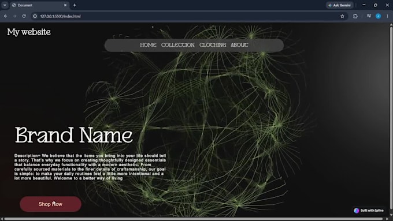Close the Document tab
393x221 pixels.
[x=65, y=5]
